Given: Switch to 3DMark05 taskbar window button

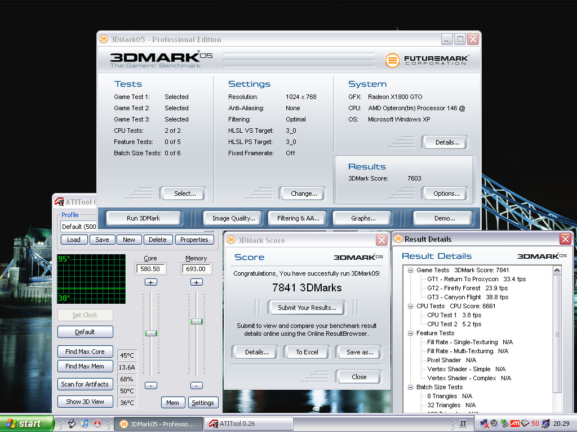Looking at the screenshot, I should [x=158, y=424].
